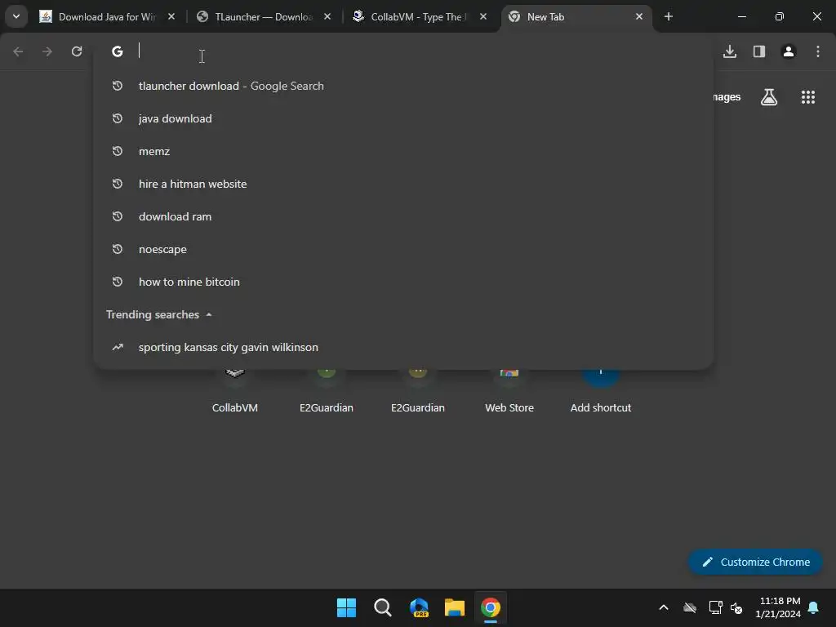Reload the current page
Viewport: 836px width, 627px height.
[77, 51]
